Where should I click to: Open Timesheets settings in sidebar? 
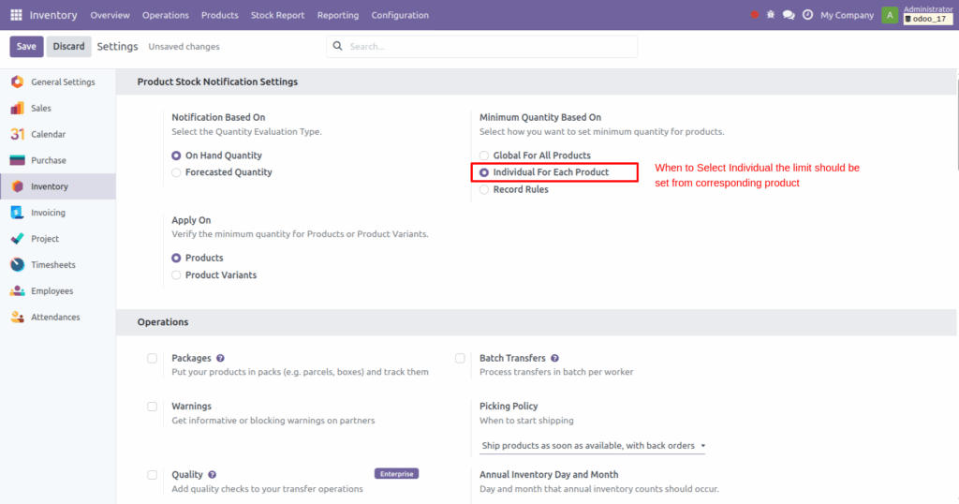coord(53,265)
